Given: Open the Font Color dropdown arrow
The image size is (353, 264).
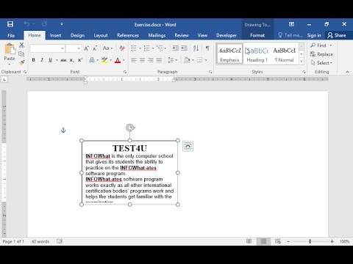Looking at the screenshot, I should coord(124,60).
